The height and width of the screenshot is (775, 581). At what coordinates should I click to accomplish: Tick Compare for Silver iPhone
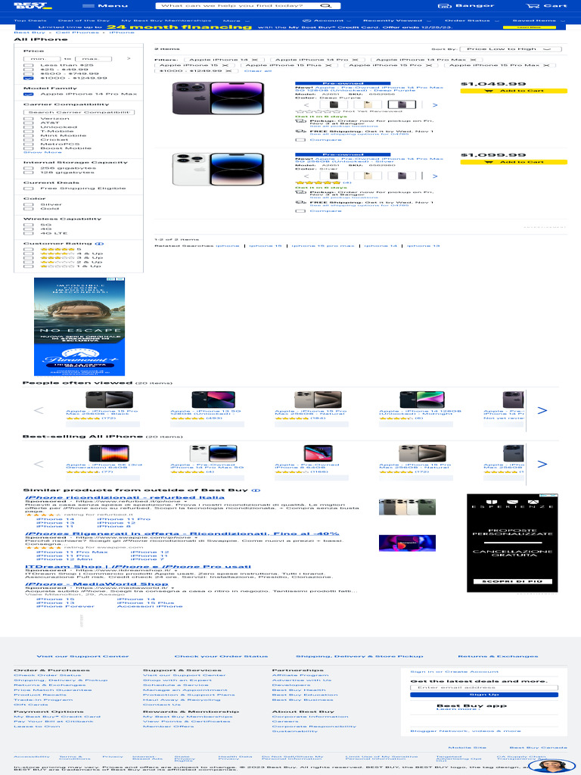click(300, 211)
